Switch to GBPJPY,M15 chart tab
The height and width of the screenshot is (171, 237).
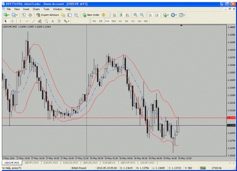(31, 163)
